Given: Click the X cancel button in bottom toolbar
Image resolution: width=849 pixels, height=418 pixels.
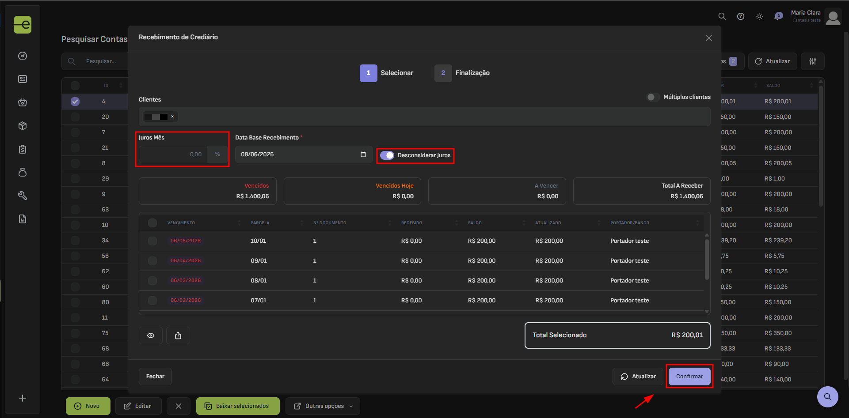Looking at the screenshot, I should tap(179, 406).
